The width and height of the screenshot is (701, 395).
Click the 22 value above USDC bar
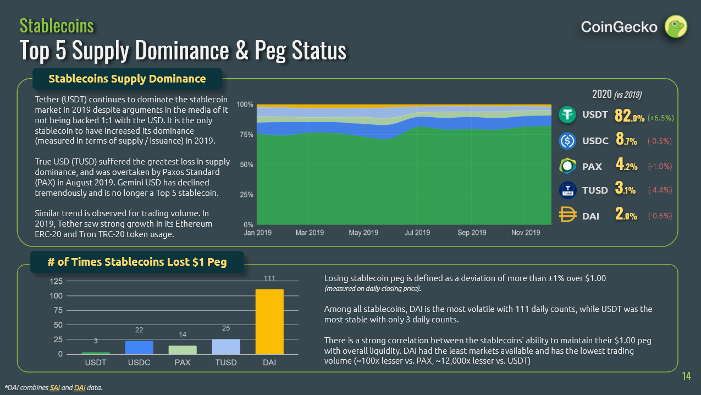pyautogui.click(x=139, y=330)
